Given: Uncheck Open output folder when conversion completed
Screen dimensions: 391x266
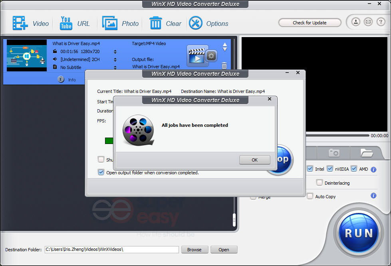Looking at the screenshot, I should (x=101, y=172).
